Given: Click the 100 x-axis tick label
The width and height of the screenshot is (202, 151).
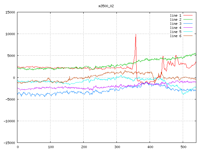Looking at the screenshot, I should click(x=50, y=147).
